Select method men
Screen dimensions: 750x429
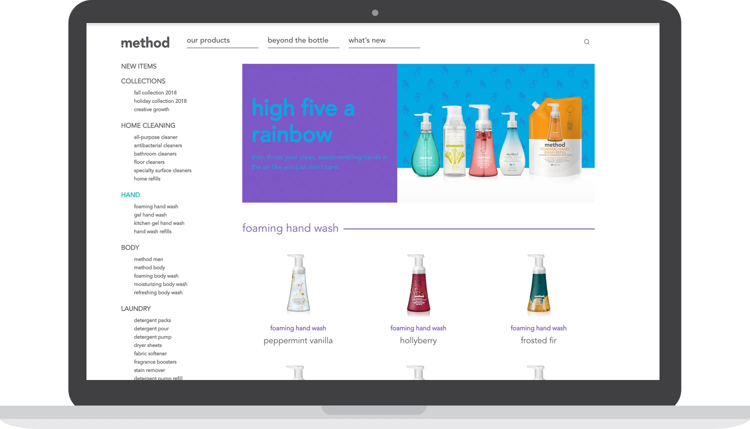[148, 259]
